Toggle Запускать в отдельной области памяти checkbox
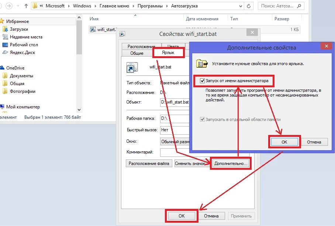This screenshot has height=226, width=335. click(202, 119)
